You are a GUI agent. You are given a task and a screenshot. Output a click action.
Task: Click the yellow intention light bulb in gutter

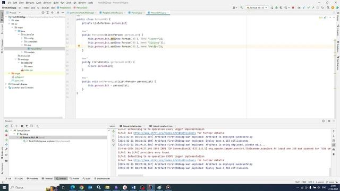79,46
